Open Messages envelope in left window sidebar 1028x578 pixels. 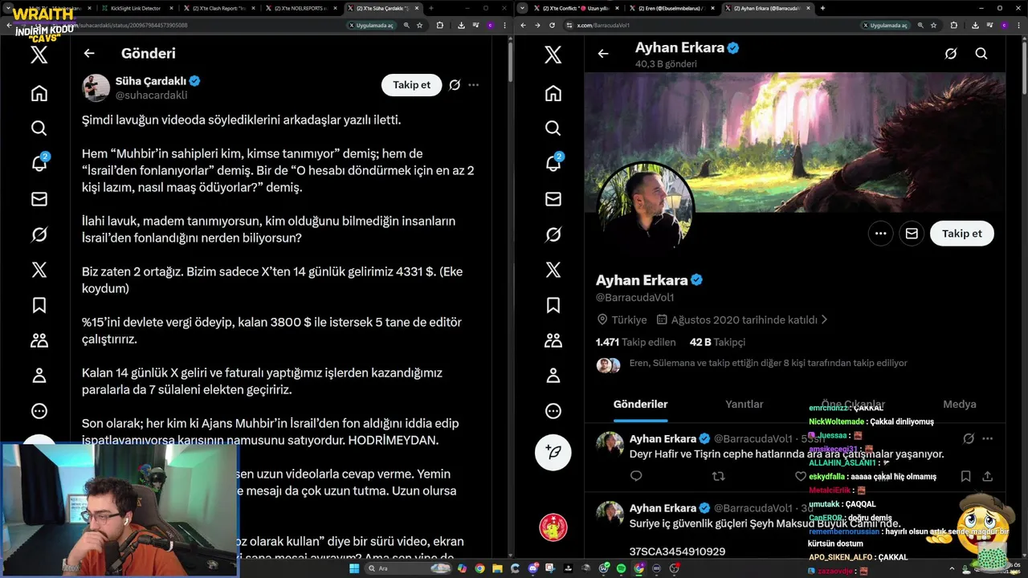point(39,199)
